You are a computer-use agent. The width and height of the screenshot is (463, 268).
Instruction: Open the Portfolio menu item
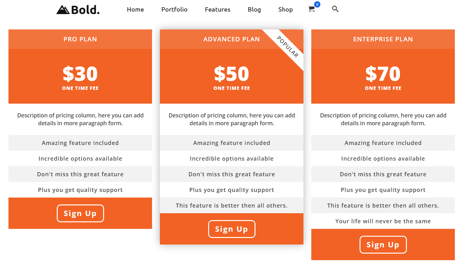point(174,10)
